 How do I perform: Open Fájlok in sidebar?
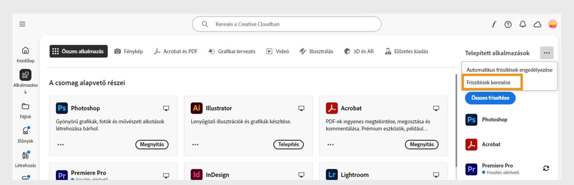click(x=25, y=111)
